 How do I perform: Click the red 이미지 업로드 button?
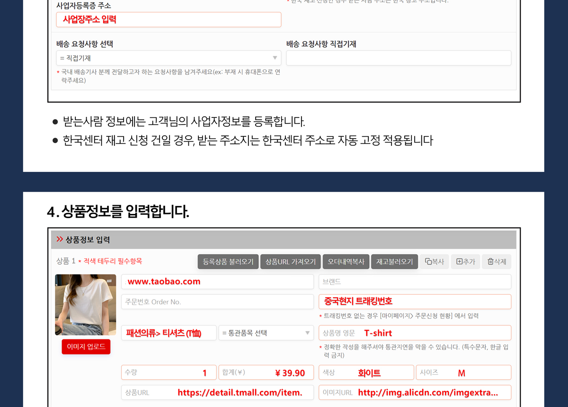tap(86, 346)
